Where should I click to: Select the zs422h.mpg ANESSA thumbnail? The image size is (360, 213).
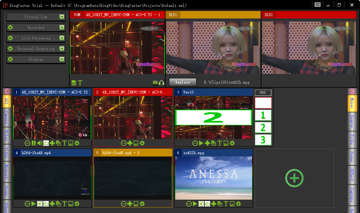coord(214,178)
